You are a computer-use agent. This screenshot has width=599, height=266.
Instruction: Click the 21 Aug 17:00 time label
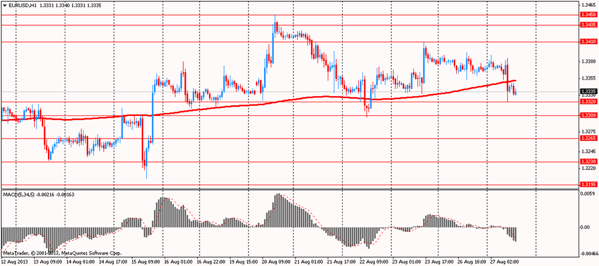[341, 262]
